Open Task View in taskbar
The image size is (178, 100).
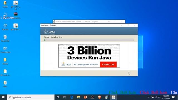pyautogui.click(x=65, y=97)
